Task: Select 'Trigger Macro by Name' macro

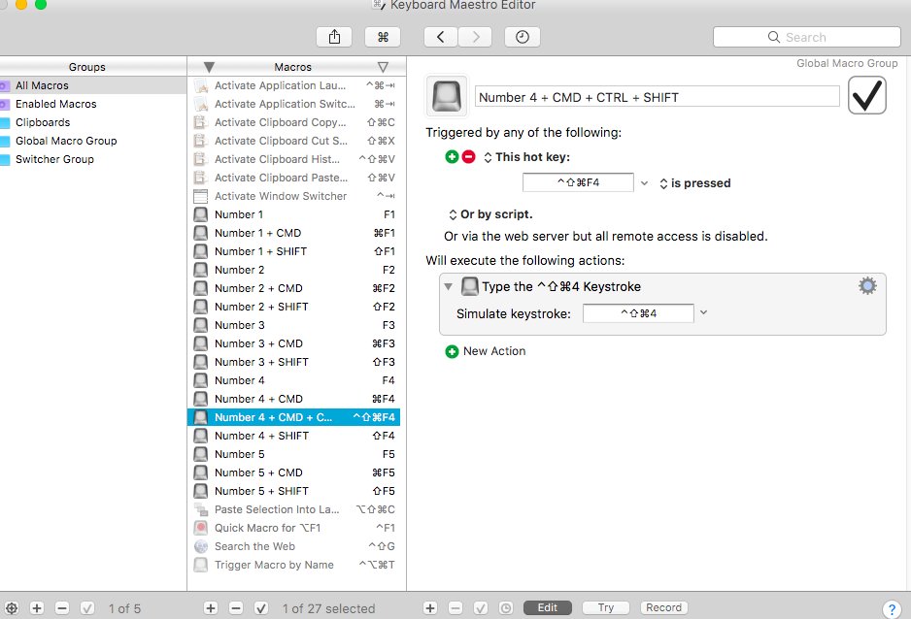Action: pyautogui.click(x=294, y=565)
